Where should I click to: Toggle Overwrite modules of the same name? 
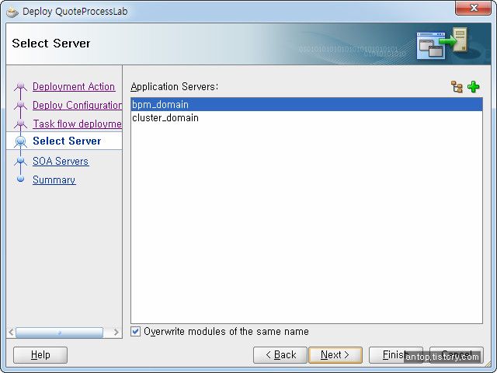(x=136, y=332)
